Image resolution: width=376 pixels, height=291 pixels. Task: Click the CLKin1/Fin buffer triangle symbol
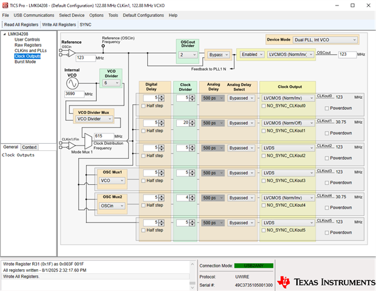point(71,145)
